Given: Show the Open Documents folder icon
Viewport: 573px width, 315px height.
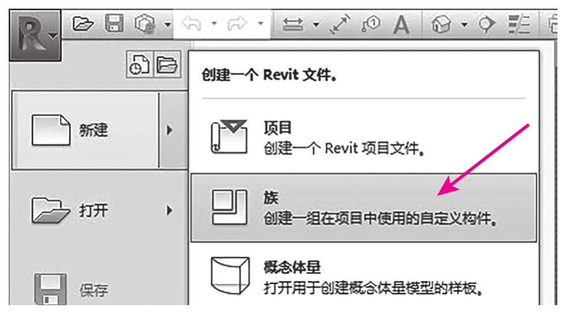Looking at the screenshot, I should point(167,65).
